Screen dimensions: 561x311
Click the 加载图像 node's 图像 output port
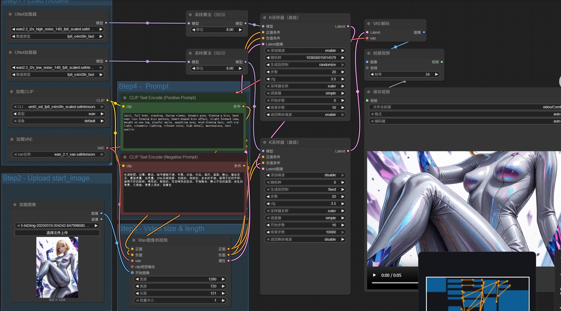(x=101, y=213)
